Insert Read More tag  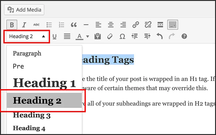click(160, 25)
